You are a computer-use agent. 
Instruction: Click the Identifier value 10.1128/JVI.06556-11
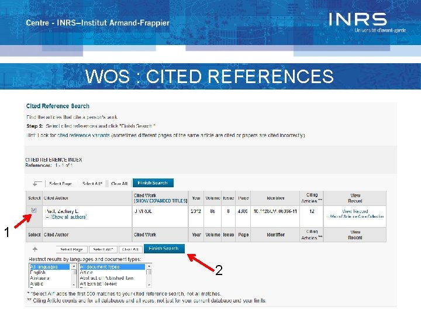click(275, 211)
